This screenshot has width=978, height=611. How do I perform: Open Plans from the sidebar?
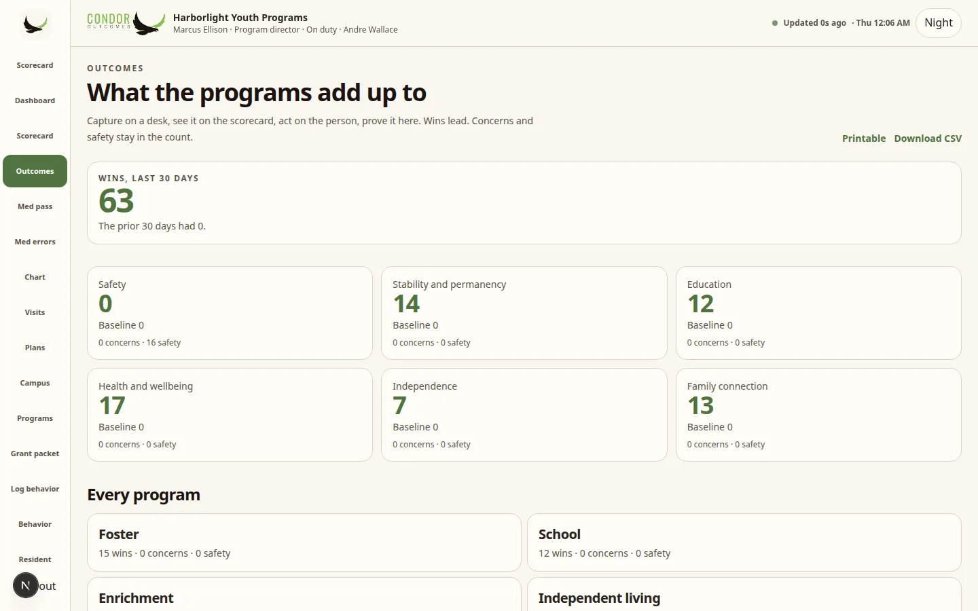point(35,348)
